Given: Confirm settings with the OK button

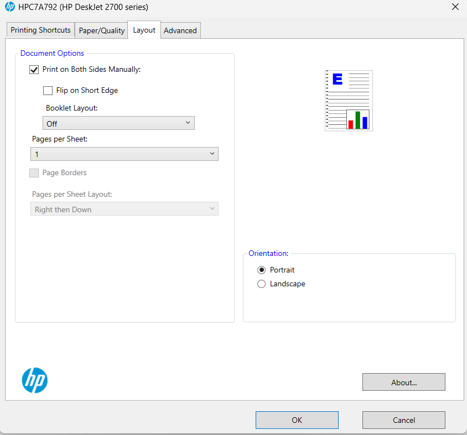Looking at the screenshot, I should point(297,420).
